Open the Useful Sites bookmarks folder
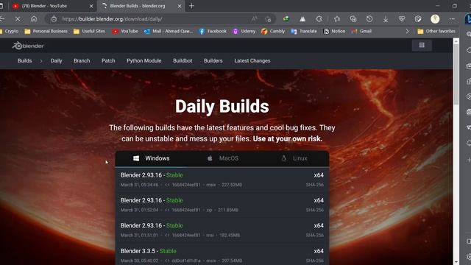471x265 pixels. click(89, 31)
